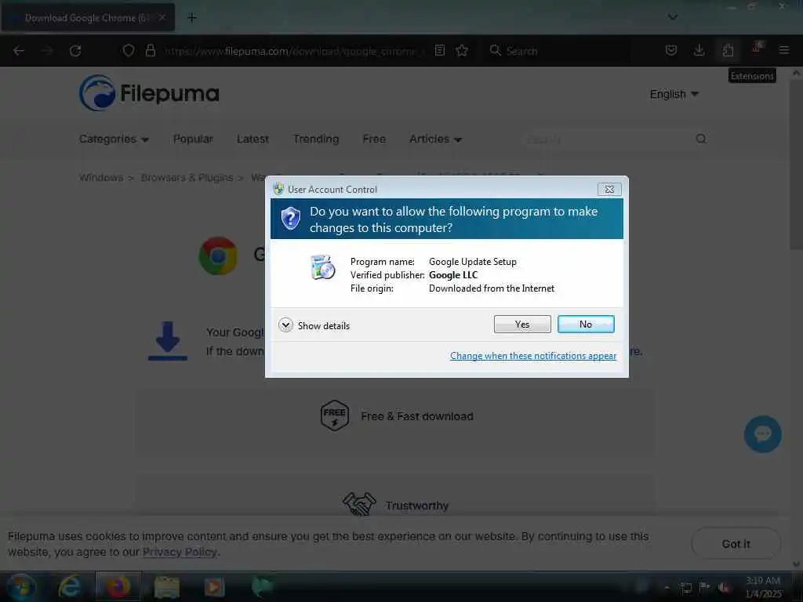Screen dimensions: 803x602
Task: Click the Filepuma logo
Action: point(149,93)
